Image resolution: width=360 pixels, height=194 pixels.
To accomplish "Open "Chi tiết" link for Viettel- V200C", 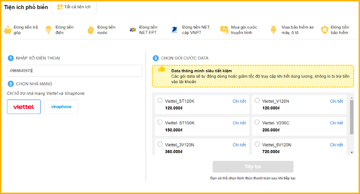I will point(336,123).
